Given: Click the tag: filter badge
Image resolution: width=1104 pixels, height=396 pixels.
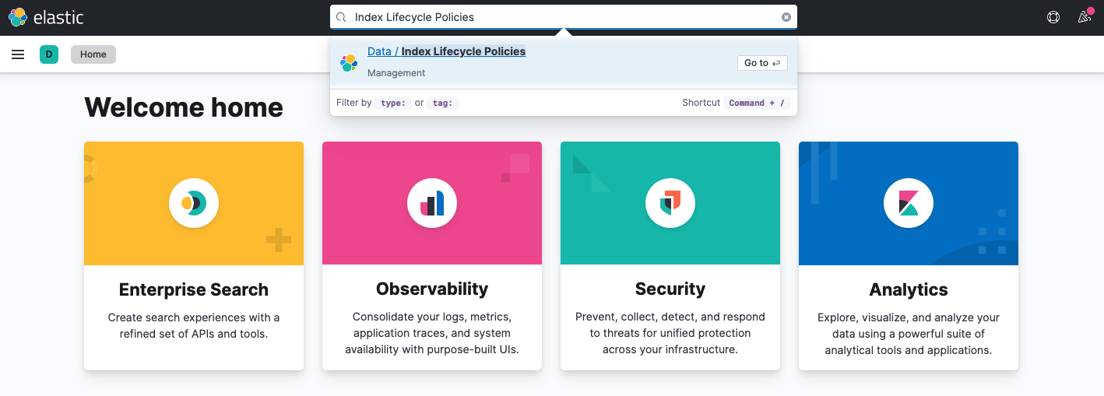Looking at the screenshot, I should point(443,103).
